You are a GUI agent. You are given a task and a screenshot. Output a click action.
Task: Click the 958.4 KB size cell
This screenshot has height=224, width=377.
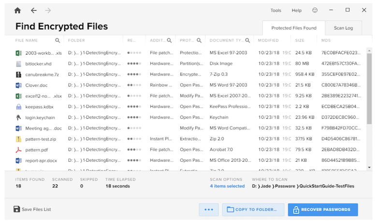tap(304, 74)
